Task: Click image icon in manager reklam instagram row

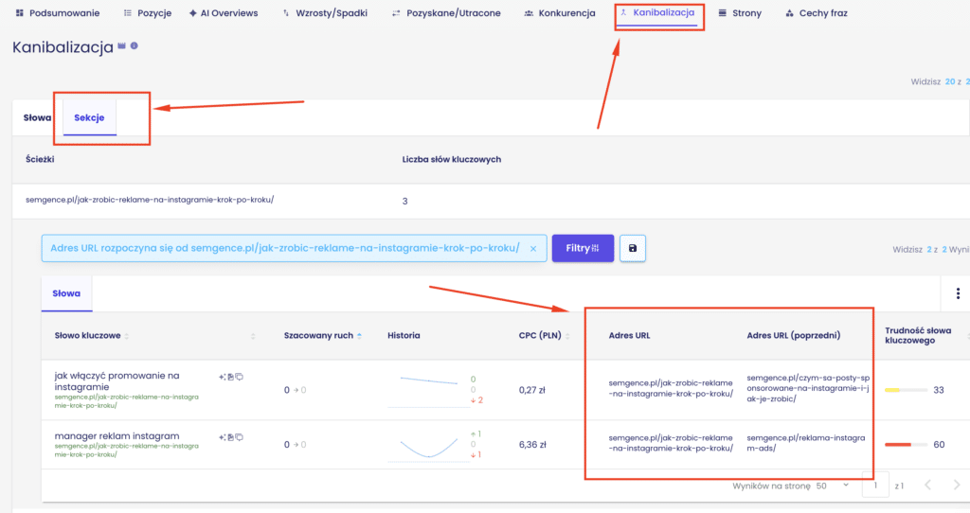Action: click(x=231, y=437)
